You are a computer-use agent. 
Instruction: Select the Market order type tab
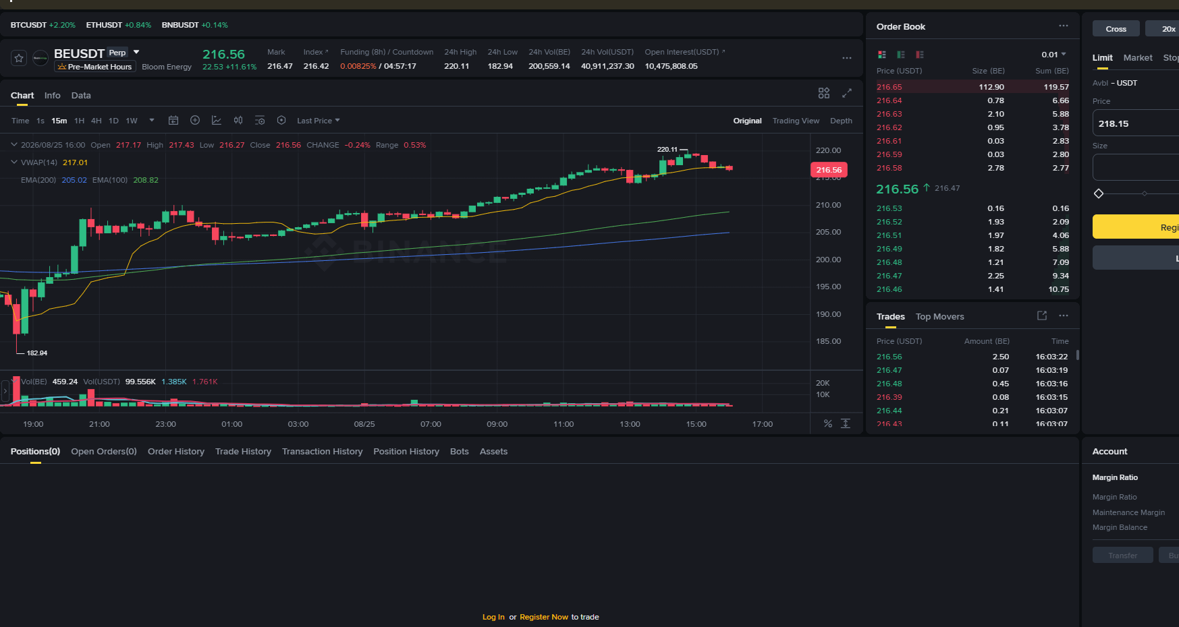coord(1138,57)
